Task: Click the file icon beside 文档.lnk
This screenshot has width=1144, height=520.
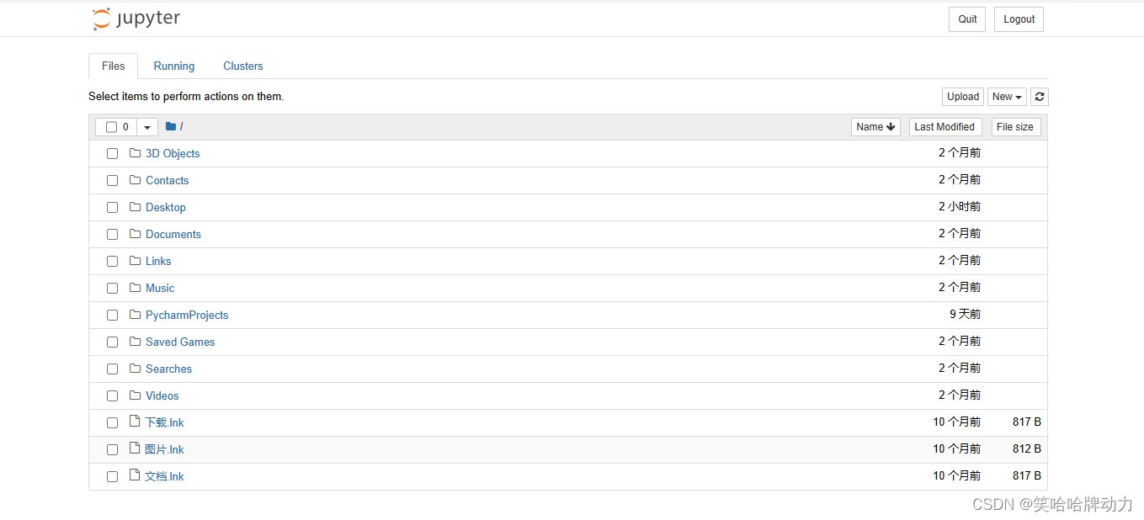Action: (135, 475)
